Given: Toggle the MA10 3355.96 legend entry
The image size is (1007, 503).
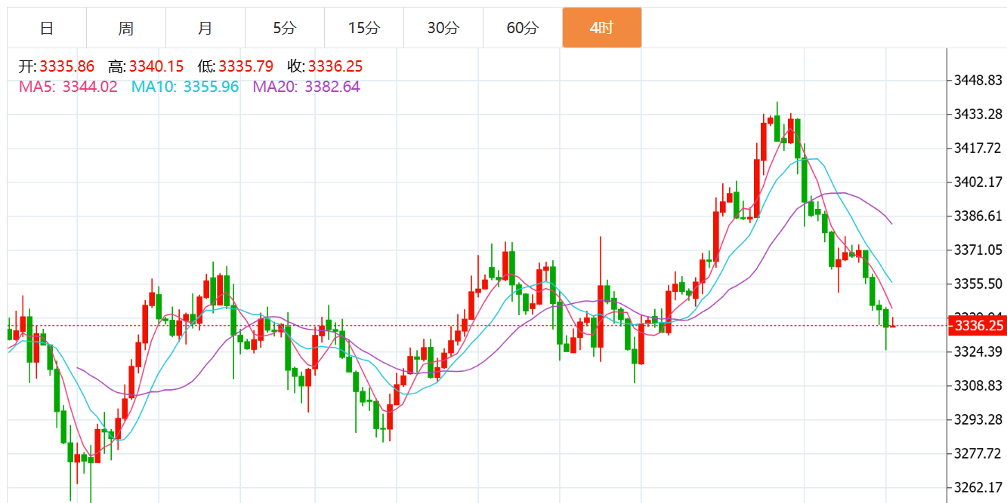Looking at the screenshot, I should [185, 87].
